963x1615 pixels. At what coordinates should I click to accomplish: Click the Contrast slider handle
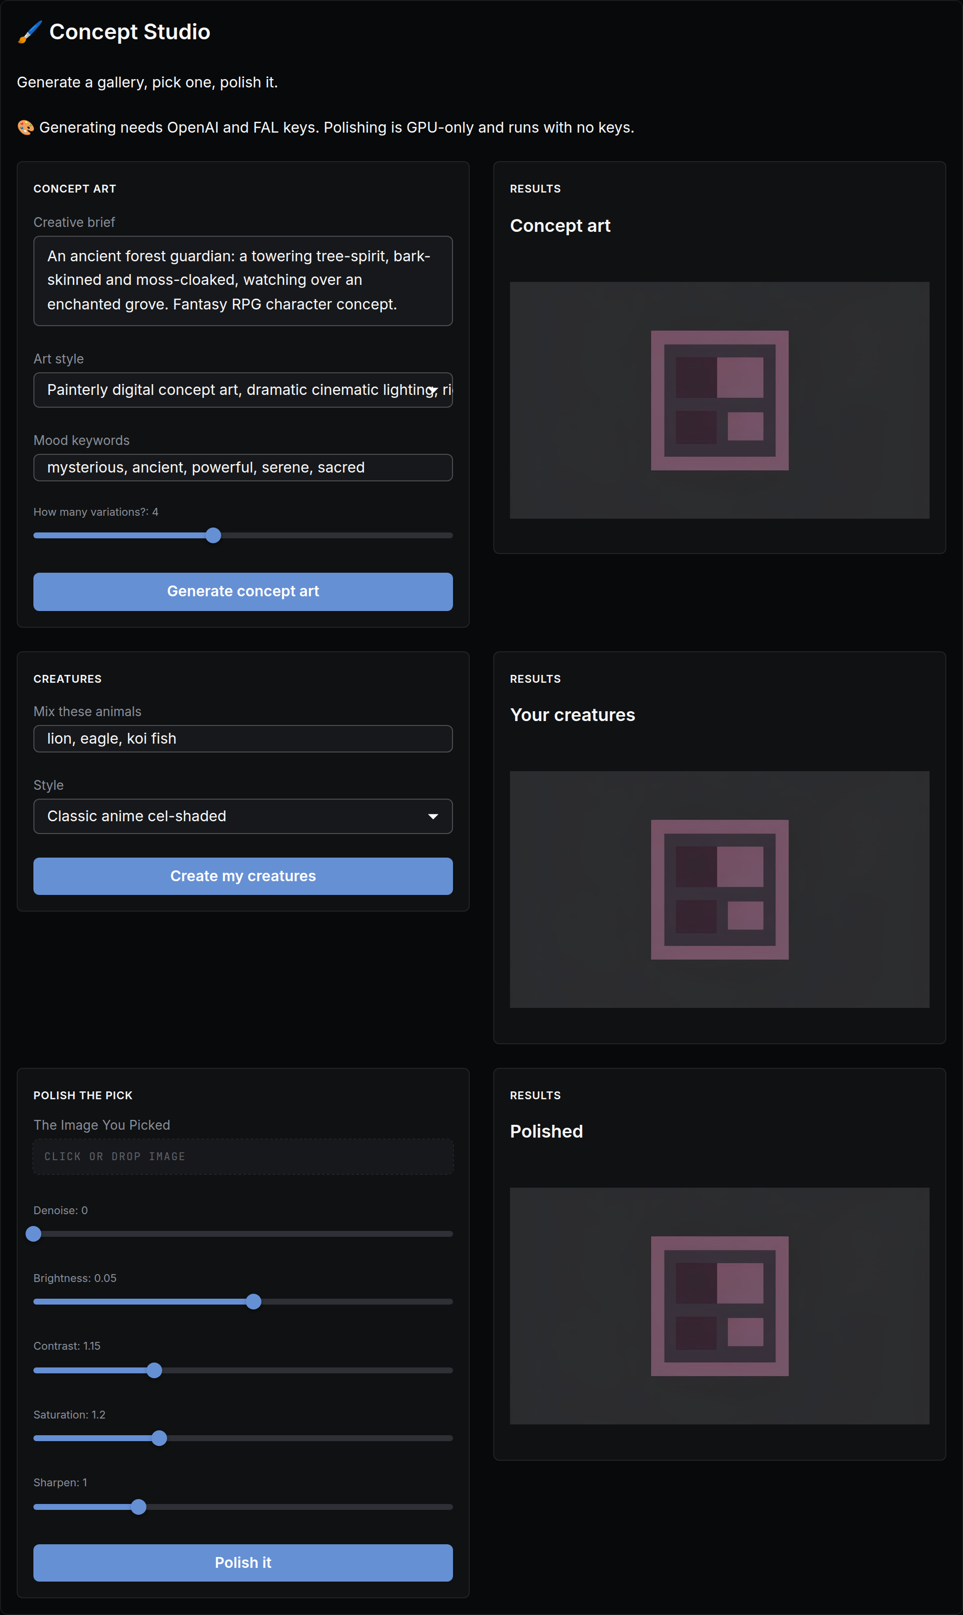coord(154,1370)
